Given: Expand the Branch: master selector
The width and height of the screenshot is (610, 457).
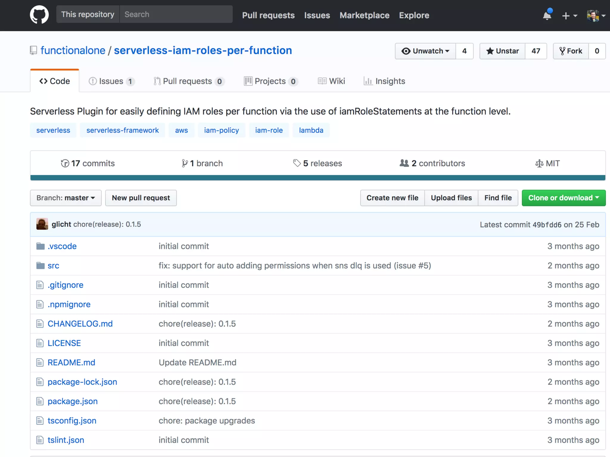Looking at the screenshot, I should [x=66, y=198].
